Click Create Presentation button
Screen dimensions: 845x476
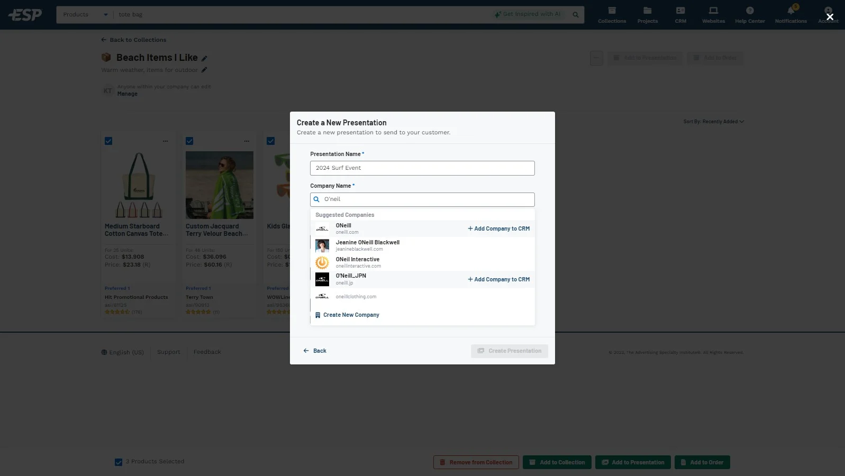(509, 351)
